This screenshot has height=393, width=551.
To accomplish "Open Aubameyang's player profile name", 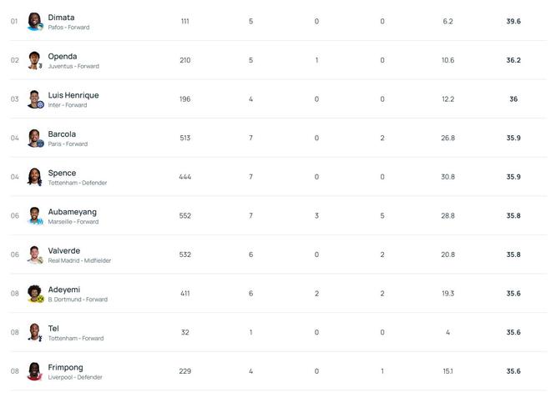I will [x=72, y=212].
